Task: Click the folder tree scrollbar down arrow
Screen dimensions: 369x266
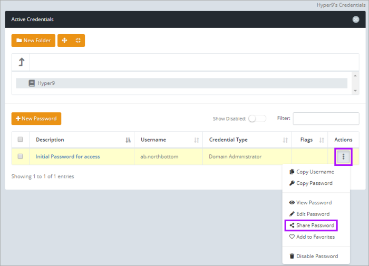Action: pyautogui.click(x=355, y=91)
